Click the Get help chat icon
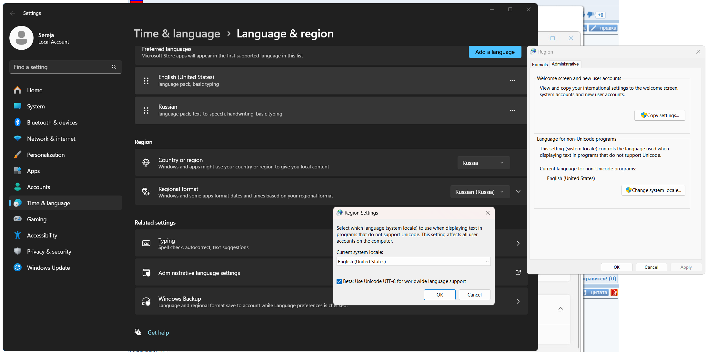 [x=138, y=332]
